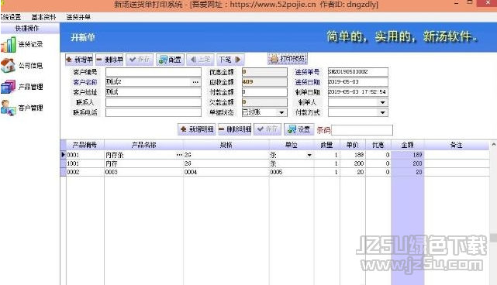This screenshot has height=285, width=497.
Task: Expand the 制单人 dropdown
Action: click(382, 102)
